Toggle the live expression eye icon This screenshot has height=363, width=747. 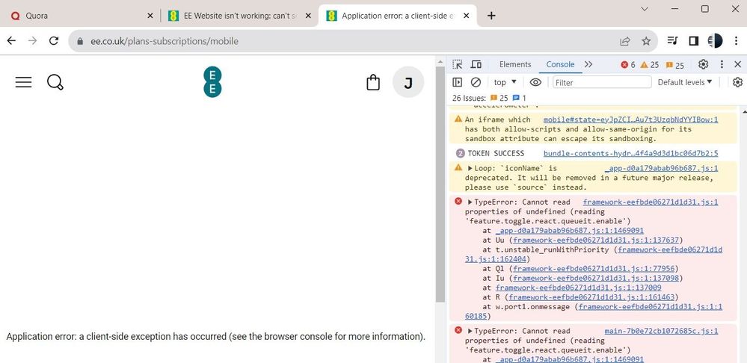[535, 82]
